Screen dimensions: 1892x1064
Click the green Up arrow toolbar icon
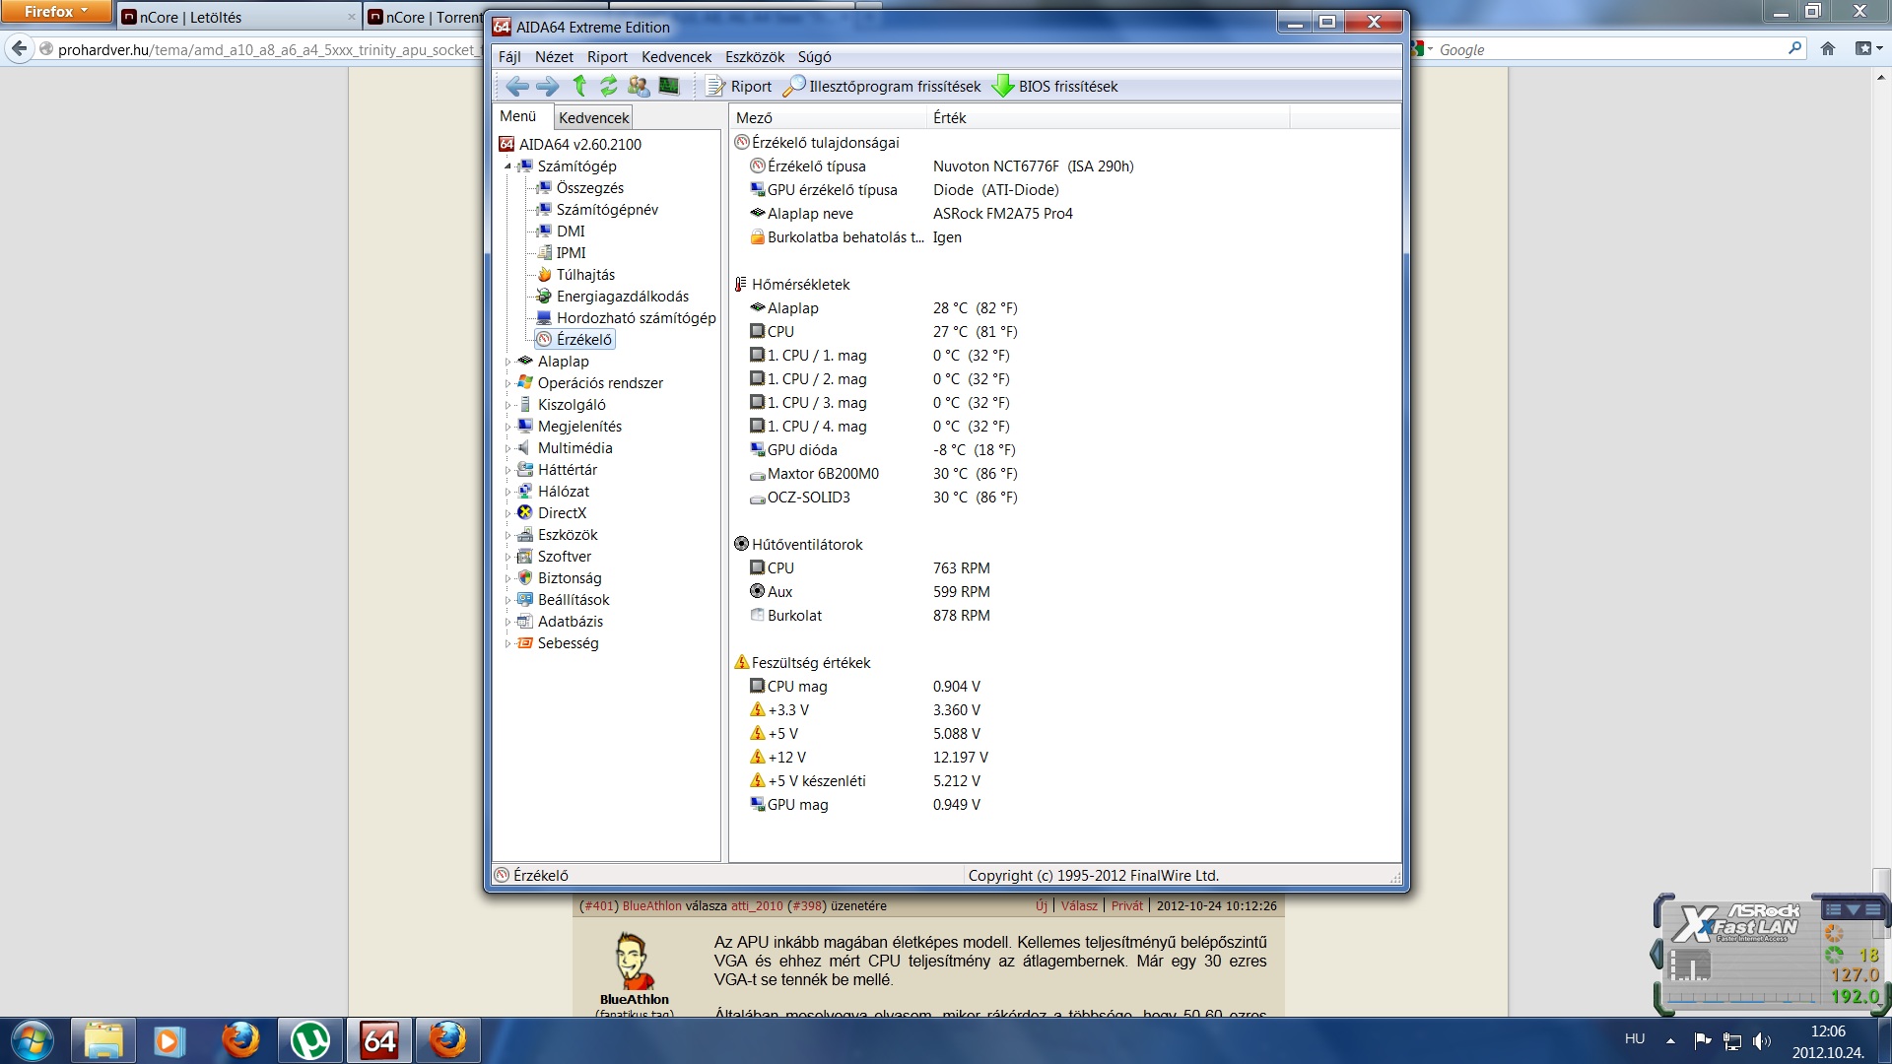tap(579, 87)
